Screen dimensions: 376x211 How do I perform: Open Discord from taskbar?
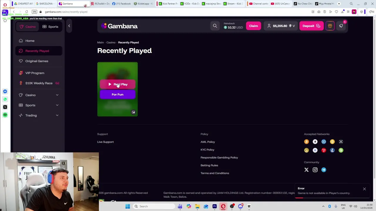click(x=241, y=206)
